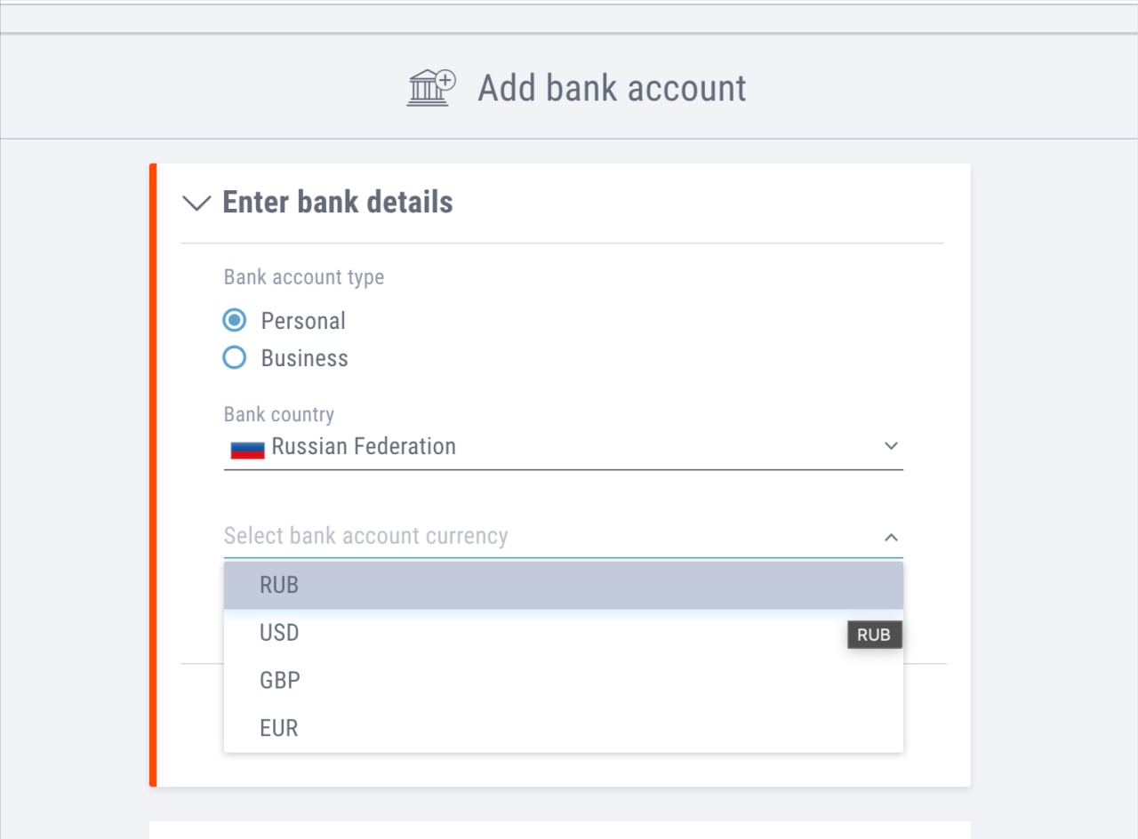1138x839 pixels.
Task: Pick GBP as bank account currency
Action: [x=279, y=681]
